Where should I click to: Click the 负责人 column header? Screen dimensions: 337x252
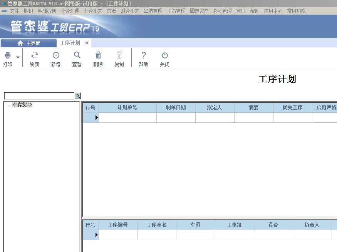tap(312, 225)
